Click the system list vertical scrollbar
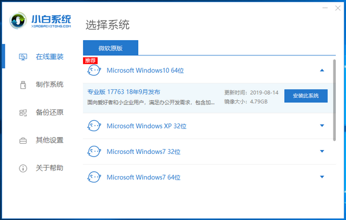The image size is (346, 220). [334, 100]
